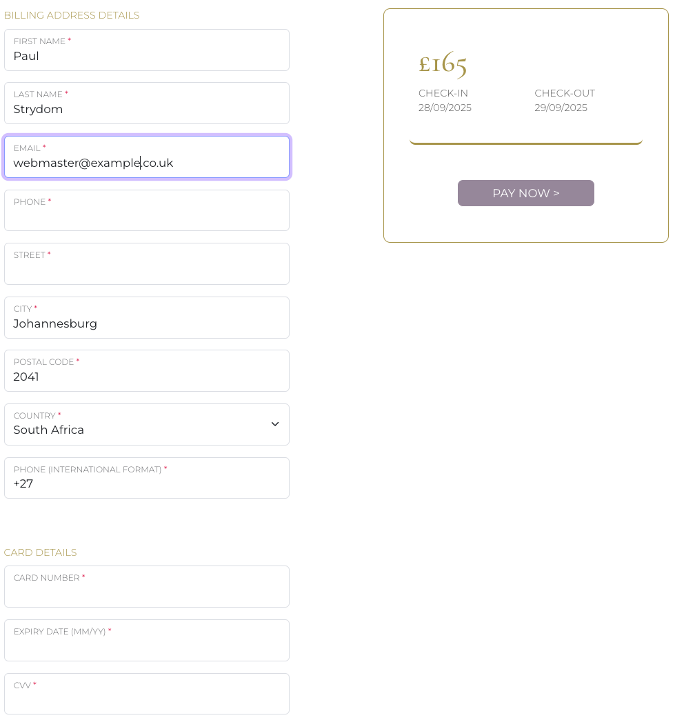Focus the empty Phone field

point(147,210)
